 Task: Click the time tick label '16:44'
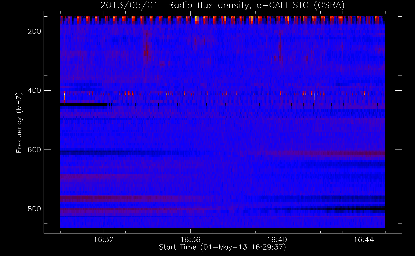pos(364,240)
